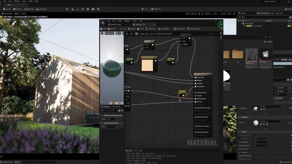Toggle Preview State in Material Editor toolbar
This screenshot has width=292, height=164.
click(193, 29)
